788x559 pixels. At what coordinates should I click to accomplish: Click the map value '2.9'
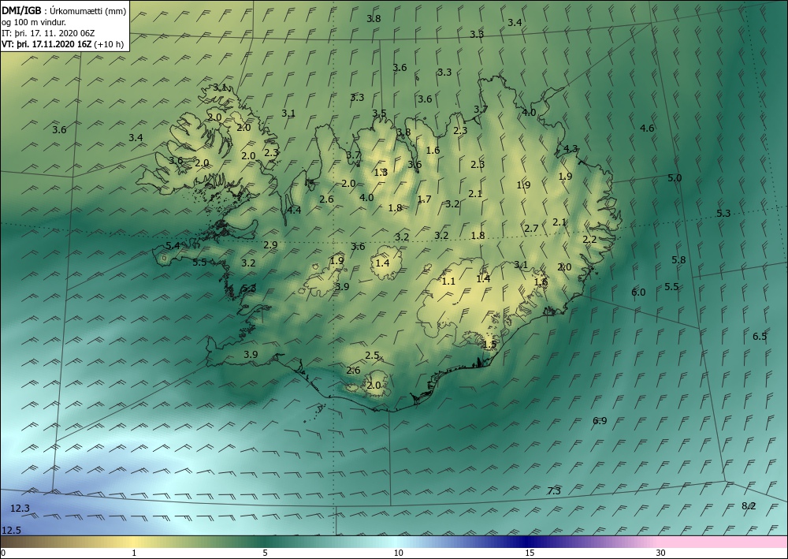(x=270, y=245)
